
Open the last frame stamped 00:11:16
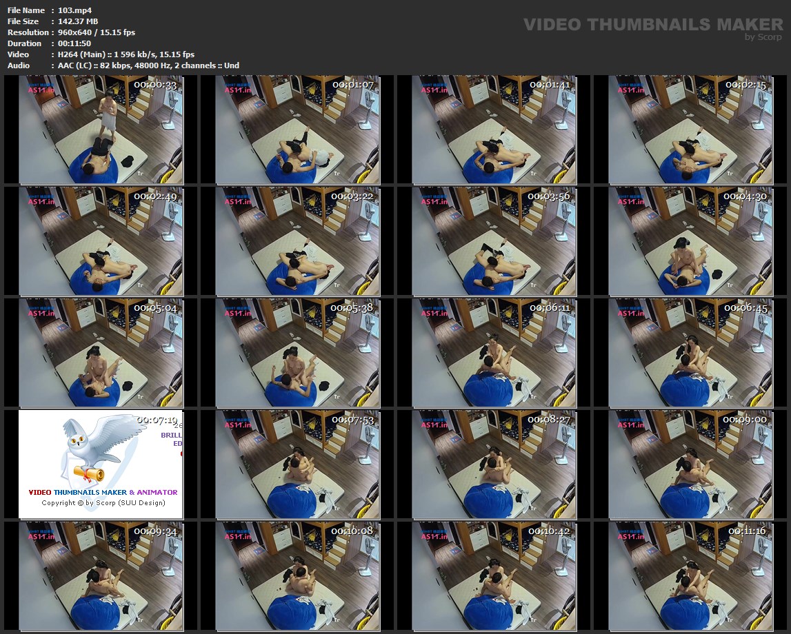point(690,575)
